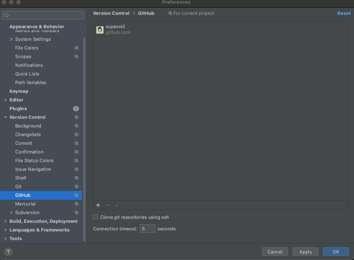Click the OK button
Image resolution: width=354 pixels, height=260 pixels.
(x=336, y=252)
